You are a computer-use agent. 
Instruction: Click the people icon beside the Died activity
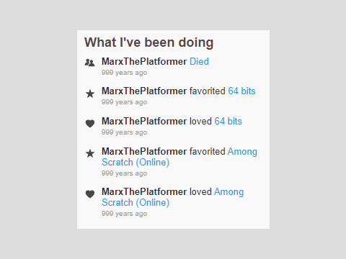90,63
